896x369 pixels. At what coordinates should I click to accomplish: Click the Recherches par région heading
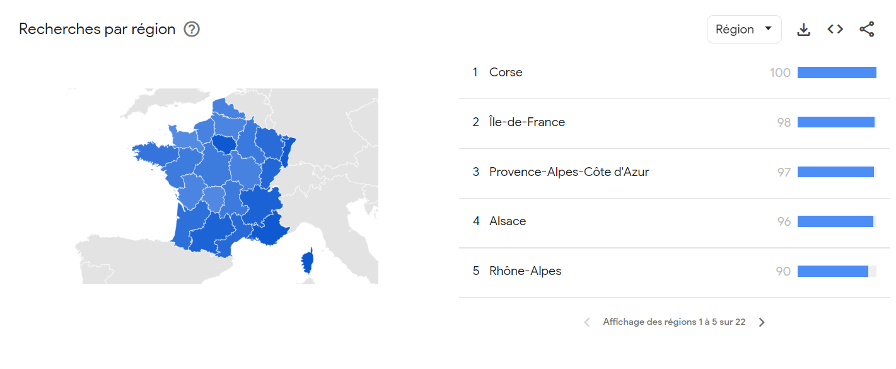[x=96, y=29]
